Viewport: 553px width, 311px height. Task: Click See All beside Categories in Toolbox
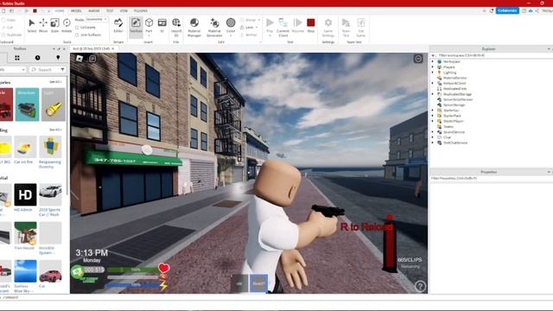tap(55, 82)
